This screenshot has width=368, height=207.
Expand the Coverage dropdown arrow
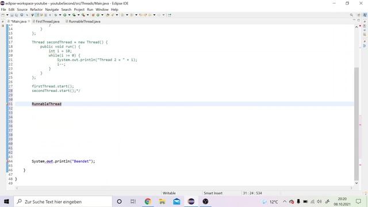(x=78, y=15)
